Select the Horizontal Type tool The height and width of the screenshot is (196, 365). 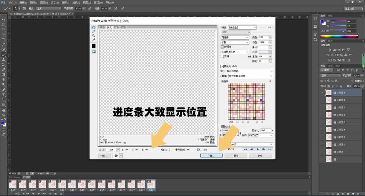(x=4, y=95)
